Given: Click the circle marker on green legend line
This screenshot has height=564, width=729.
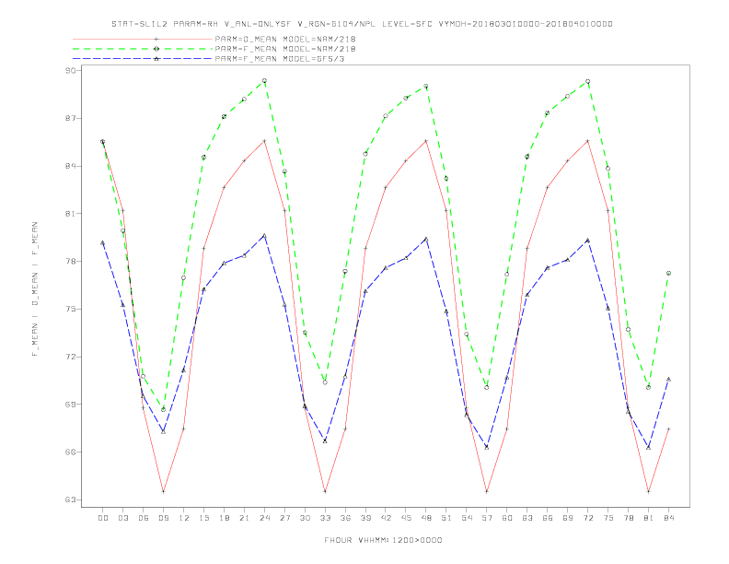Looking at the screenshot, I should (x=156, y=49).
